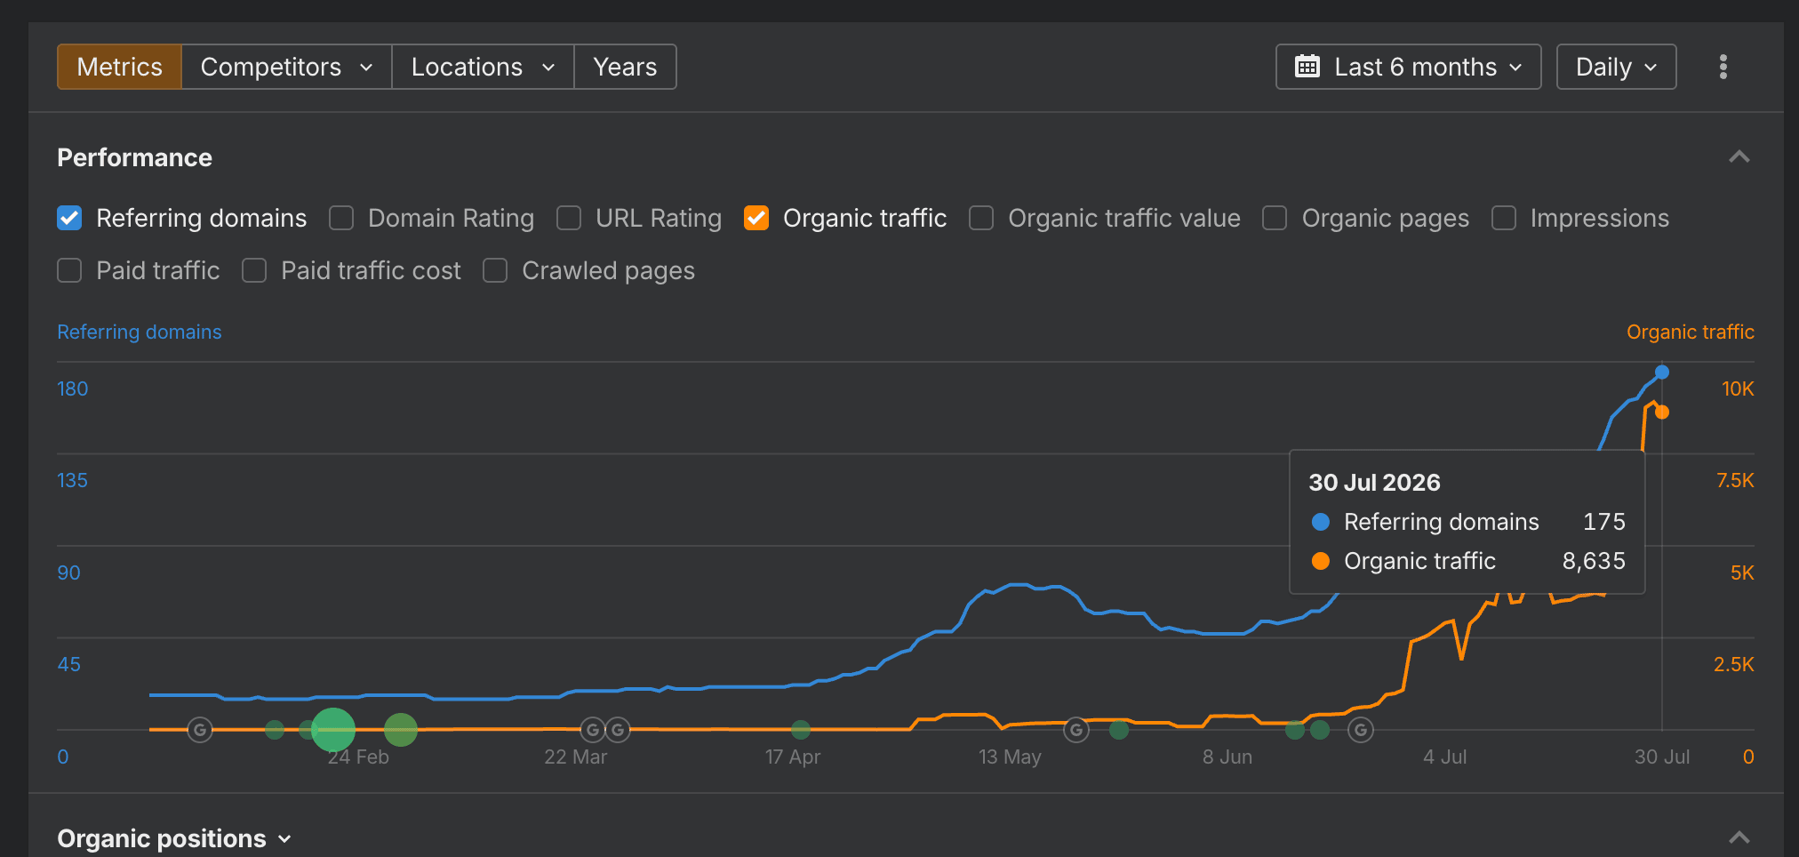Uncheck the Referring domains checkbox
The image size is (1799, 857).
point(69,218)
